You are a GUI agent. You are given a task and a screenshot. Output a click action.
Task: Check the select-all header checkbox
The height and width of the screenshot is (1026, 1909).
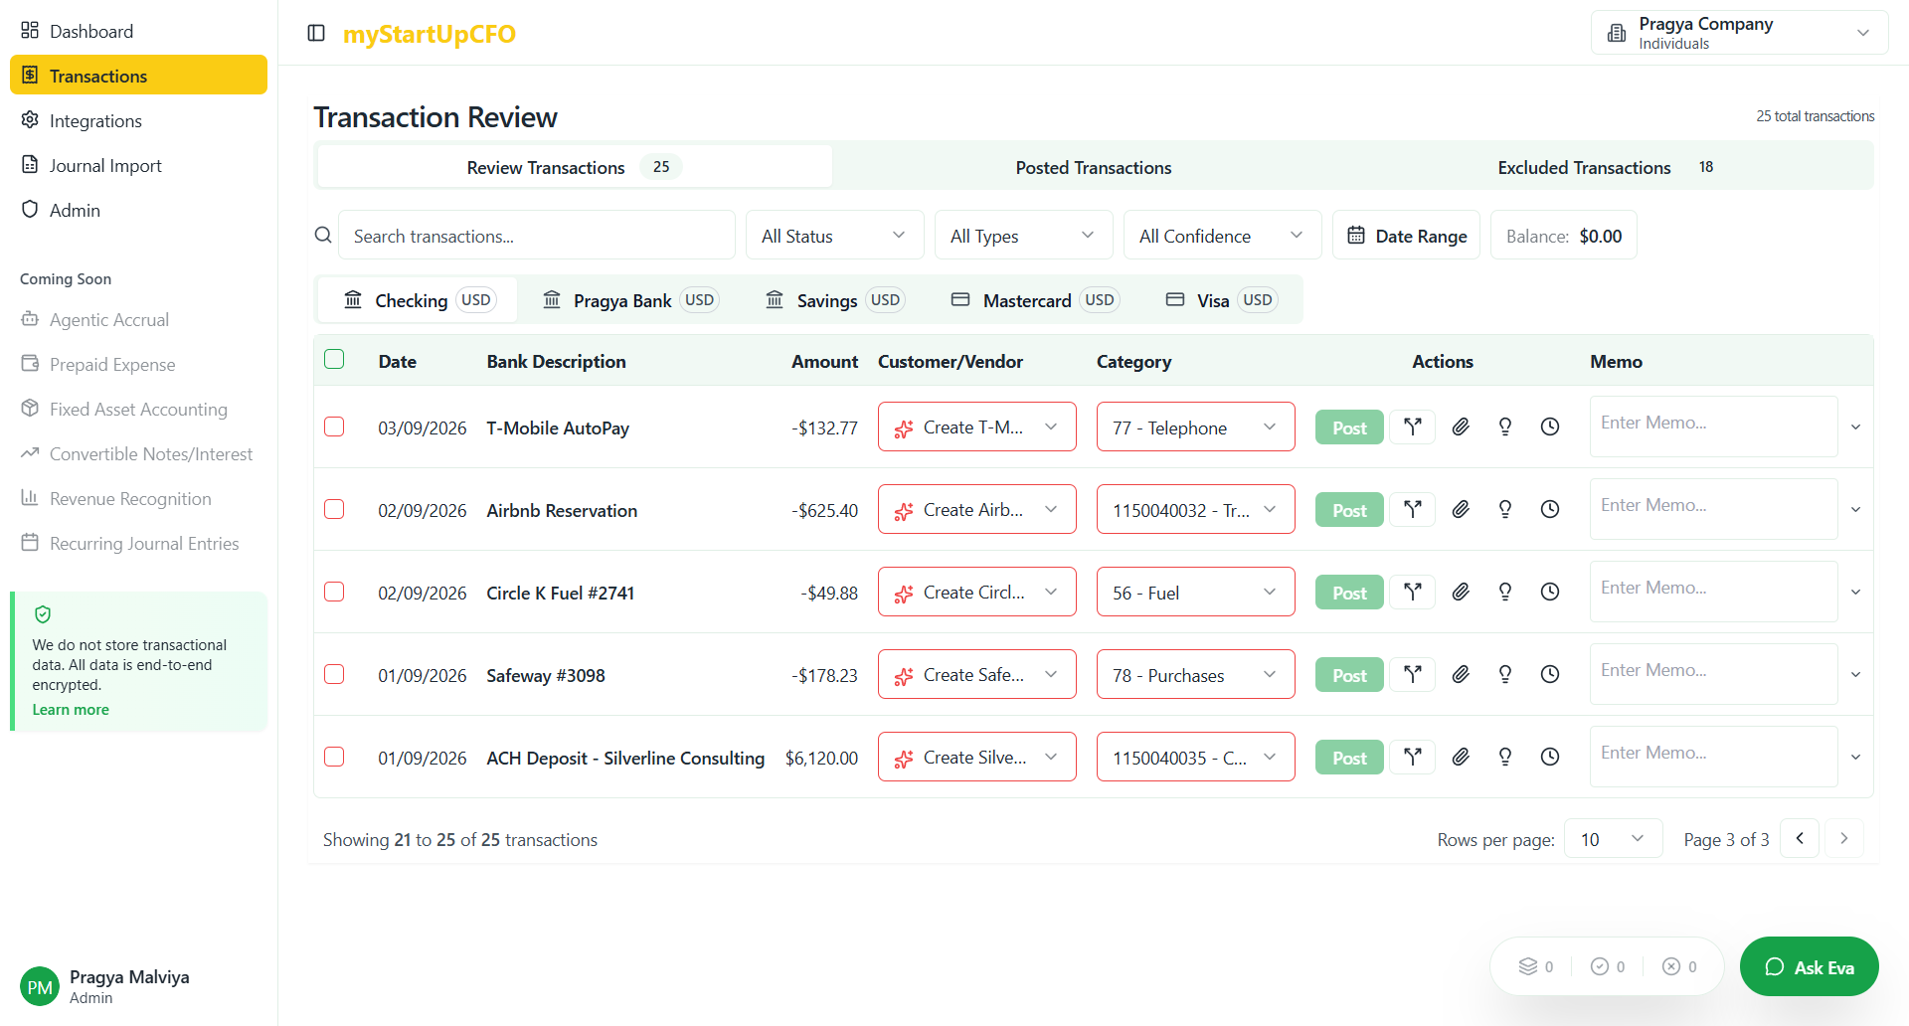tap(334, 360)
